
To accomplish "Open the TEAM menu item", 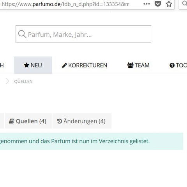I will tap(138, 65).
